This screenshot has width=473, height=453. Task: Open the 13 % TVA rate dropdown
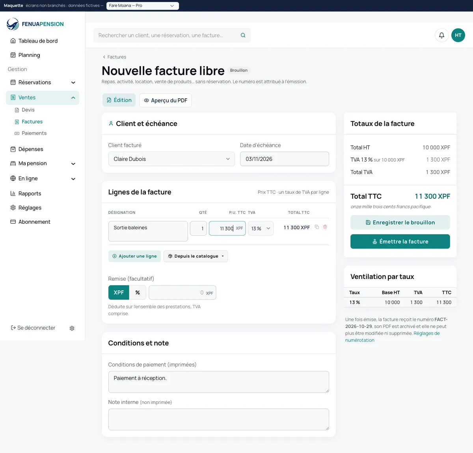tap(261, 228)
